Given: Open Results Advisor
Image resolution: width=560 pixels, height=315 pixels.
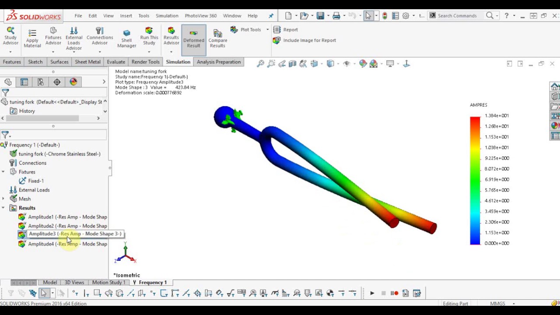Looking at the screenshot, I should pos(171,36).
